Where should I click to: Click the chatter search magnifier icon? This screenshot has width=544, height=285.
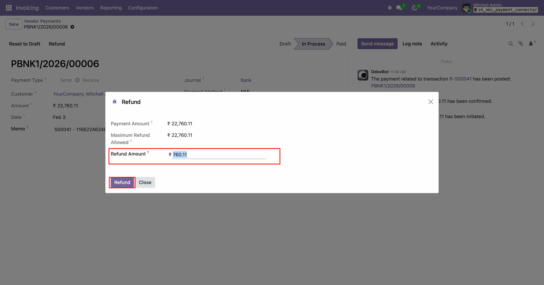(511, 44)
